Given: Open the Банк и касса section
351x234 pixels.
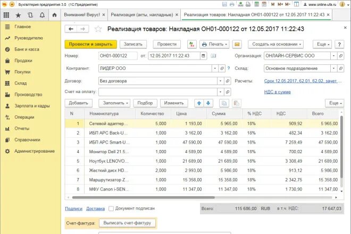Looking at the screenshot, I should (27, 49).
